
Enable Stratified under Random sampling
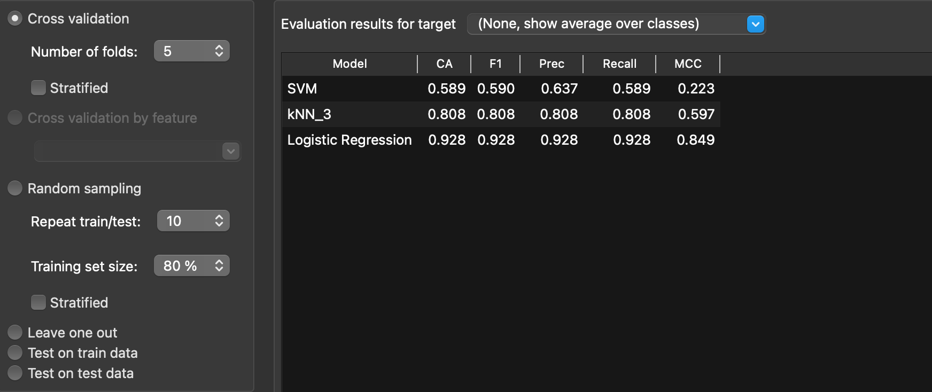(38, 302)
